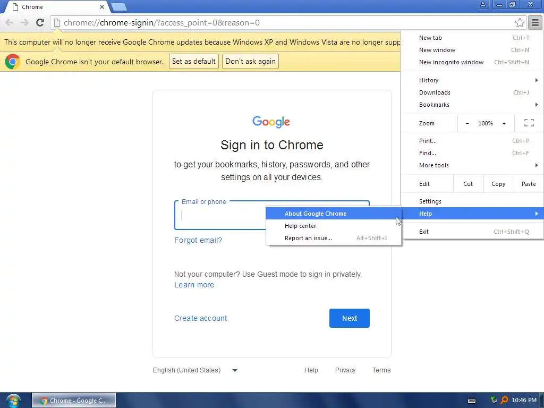Open the language dropdown English (United States)
Screen dimensions: 544x408
coord(195,370)
